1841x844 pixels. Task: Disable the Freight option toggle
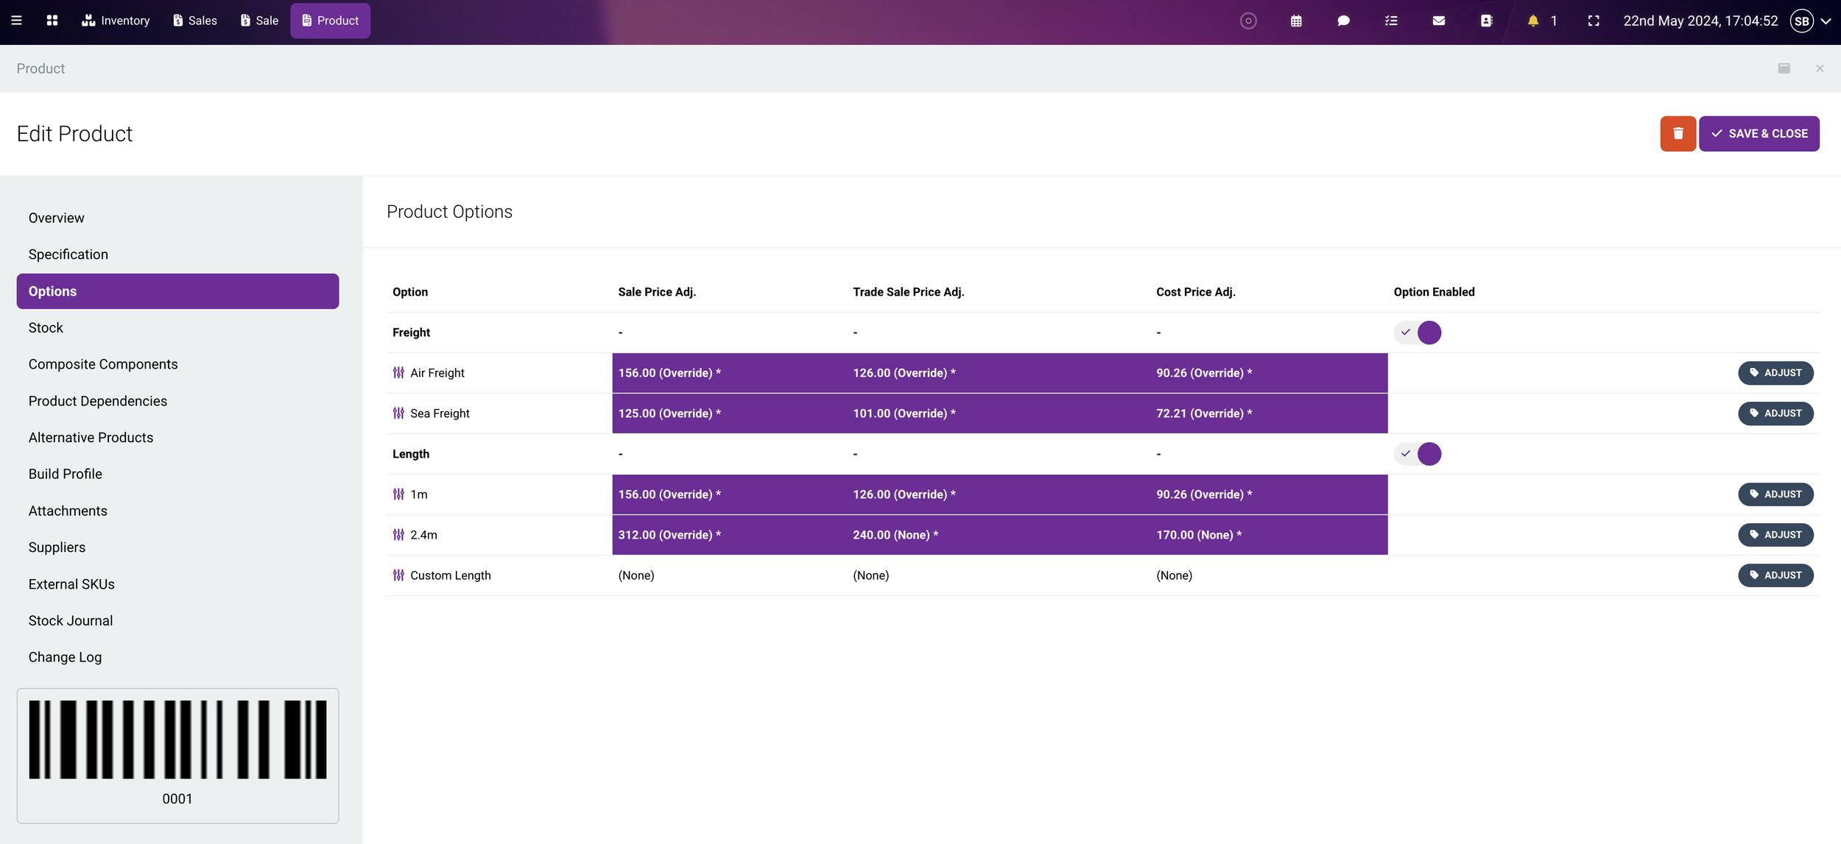click(1418, 333)
